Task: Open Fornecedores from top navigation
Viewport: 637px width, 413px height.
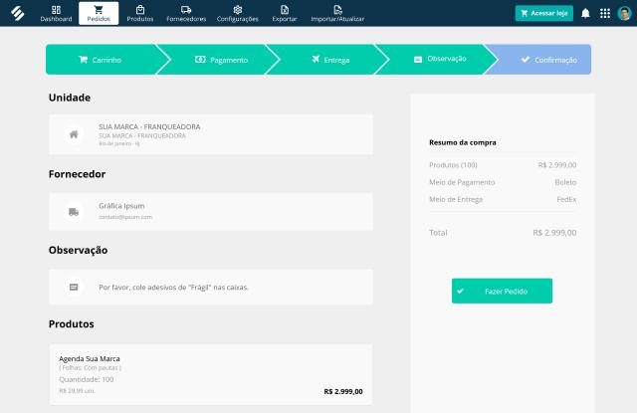Action: tap(186, 13)
